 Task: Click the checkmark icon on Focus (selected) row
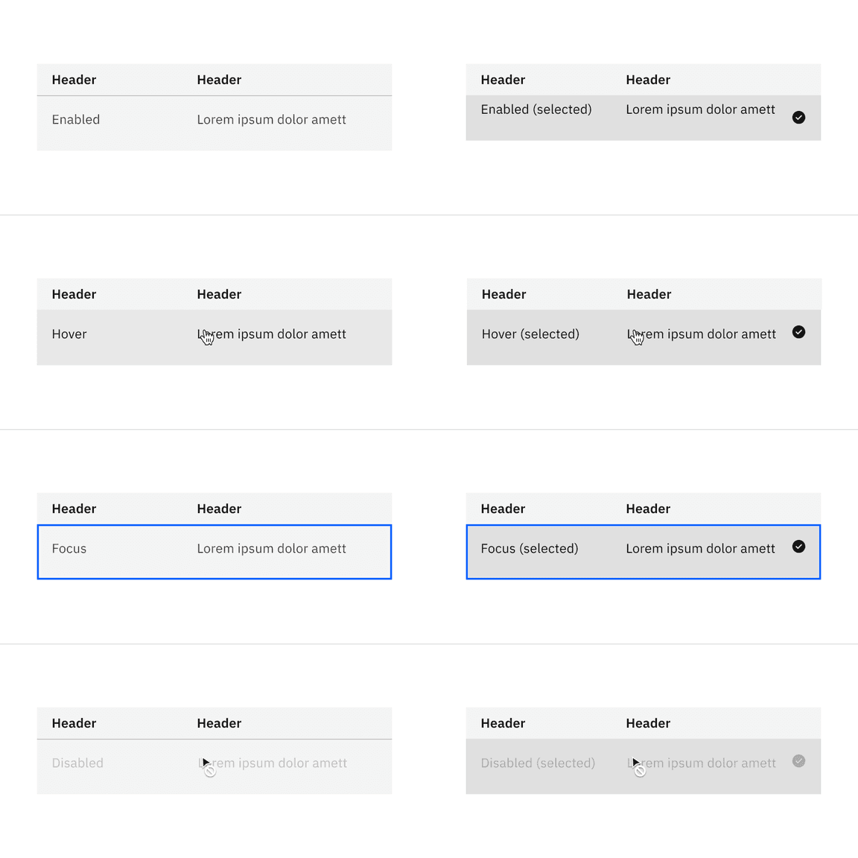798,547
